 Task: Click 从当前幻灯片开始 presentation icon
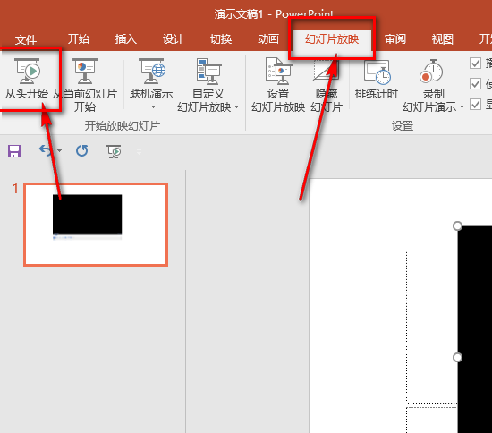85,71
